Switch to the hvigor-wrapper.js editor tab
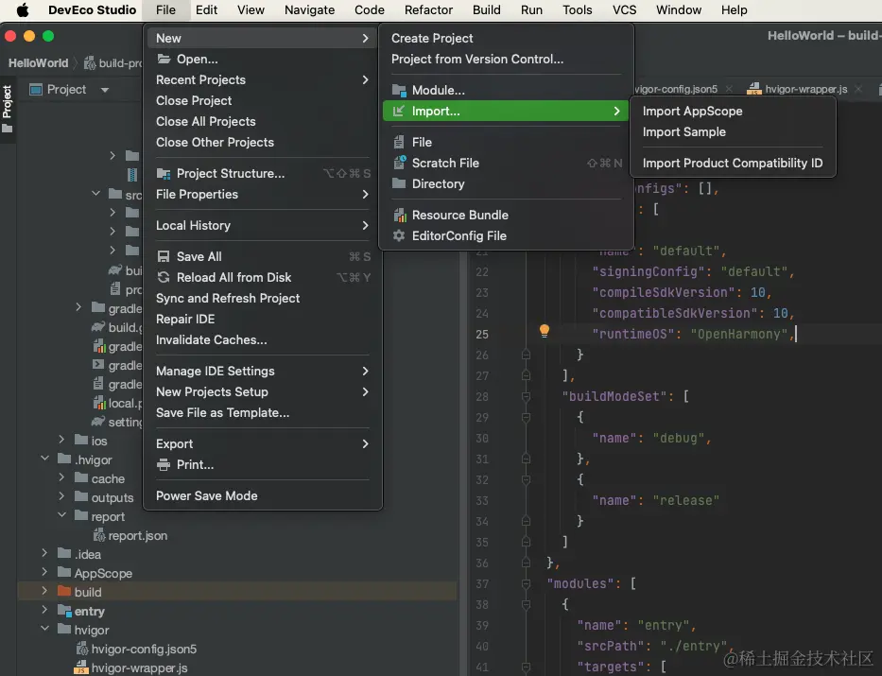The height and width of the screenshot is (676, 882). (805, 89)
